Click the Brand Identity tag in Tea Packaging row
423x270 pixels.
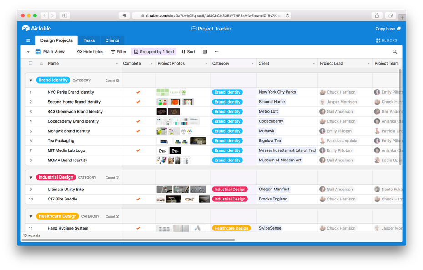coord(227,141)
